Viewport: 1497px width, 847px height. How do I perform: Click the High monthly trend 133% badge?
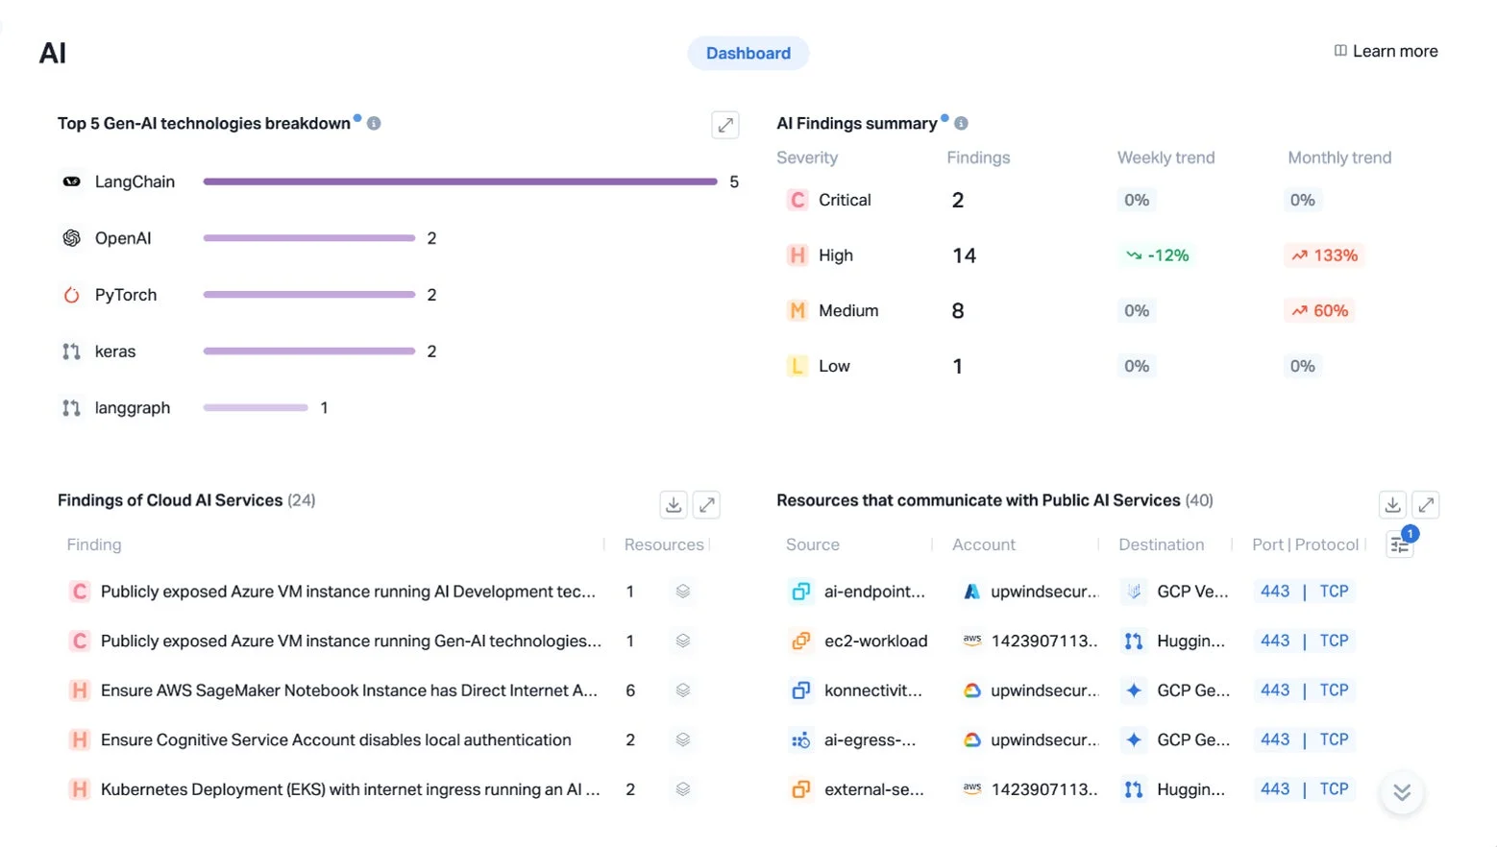(x=1324, y=255)
